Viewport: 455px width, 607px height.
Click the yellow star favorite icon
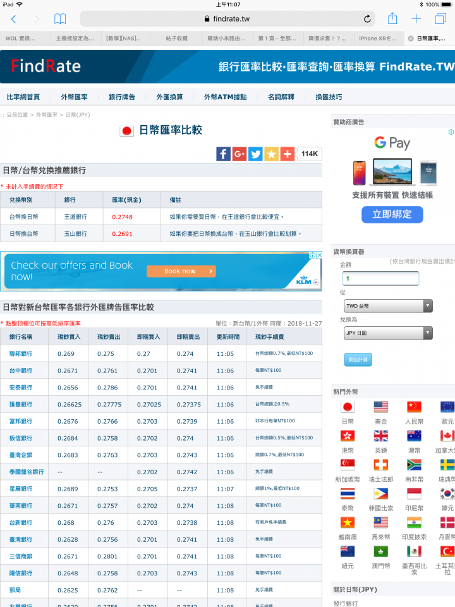click(x=271, y=154)
